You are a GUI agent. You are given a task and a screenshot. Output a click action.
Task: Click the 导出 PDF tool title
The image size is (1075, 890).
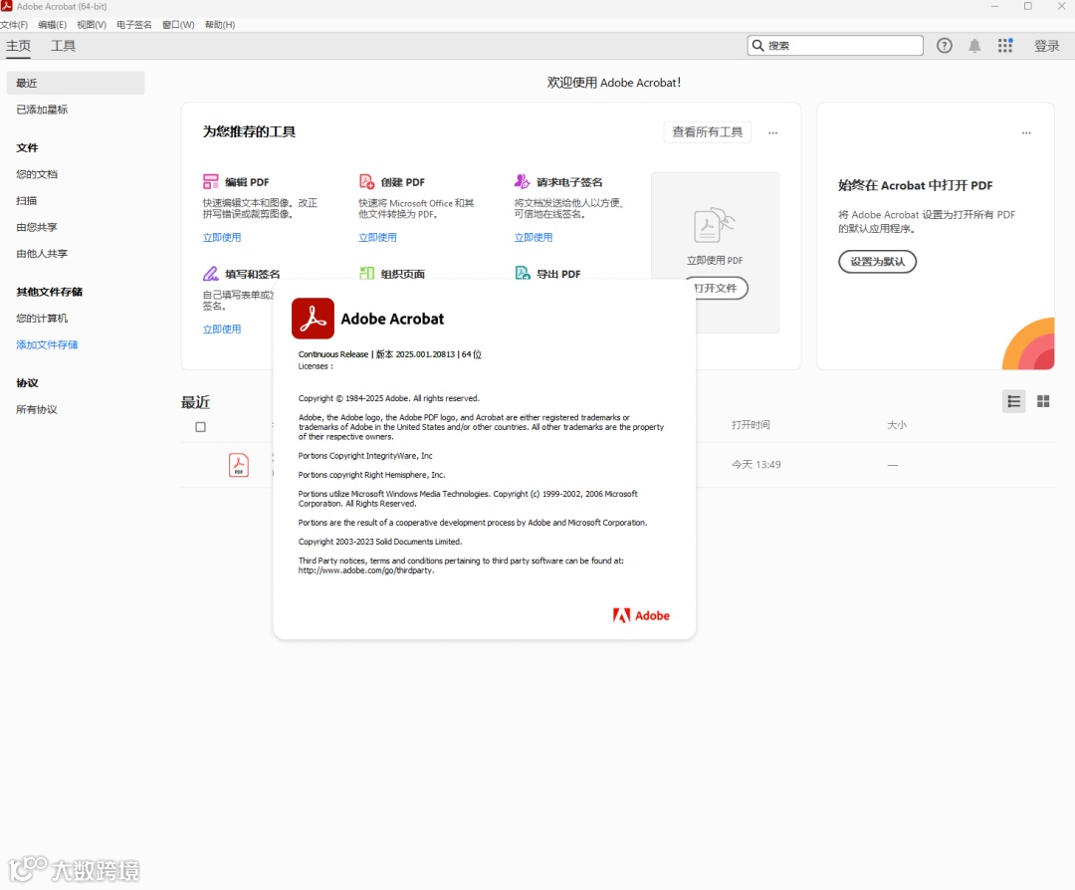click(x=558, y=275)
